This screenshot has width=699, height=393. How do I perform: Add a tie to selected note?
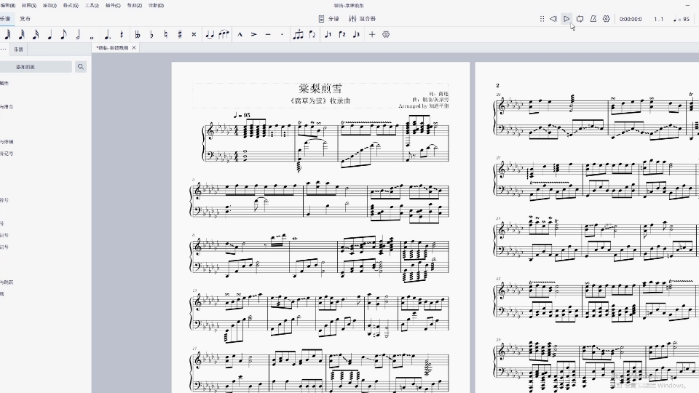(210, 34)
